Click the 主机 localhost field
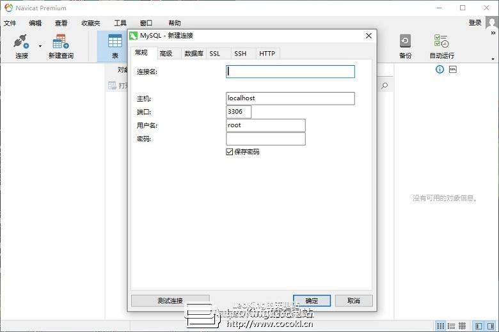Image resolution: width=499 pixels, height=332 pixels. click(290, 98)
